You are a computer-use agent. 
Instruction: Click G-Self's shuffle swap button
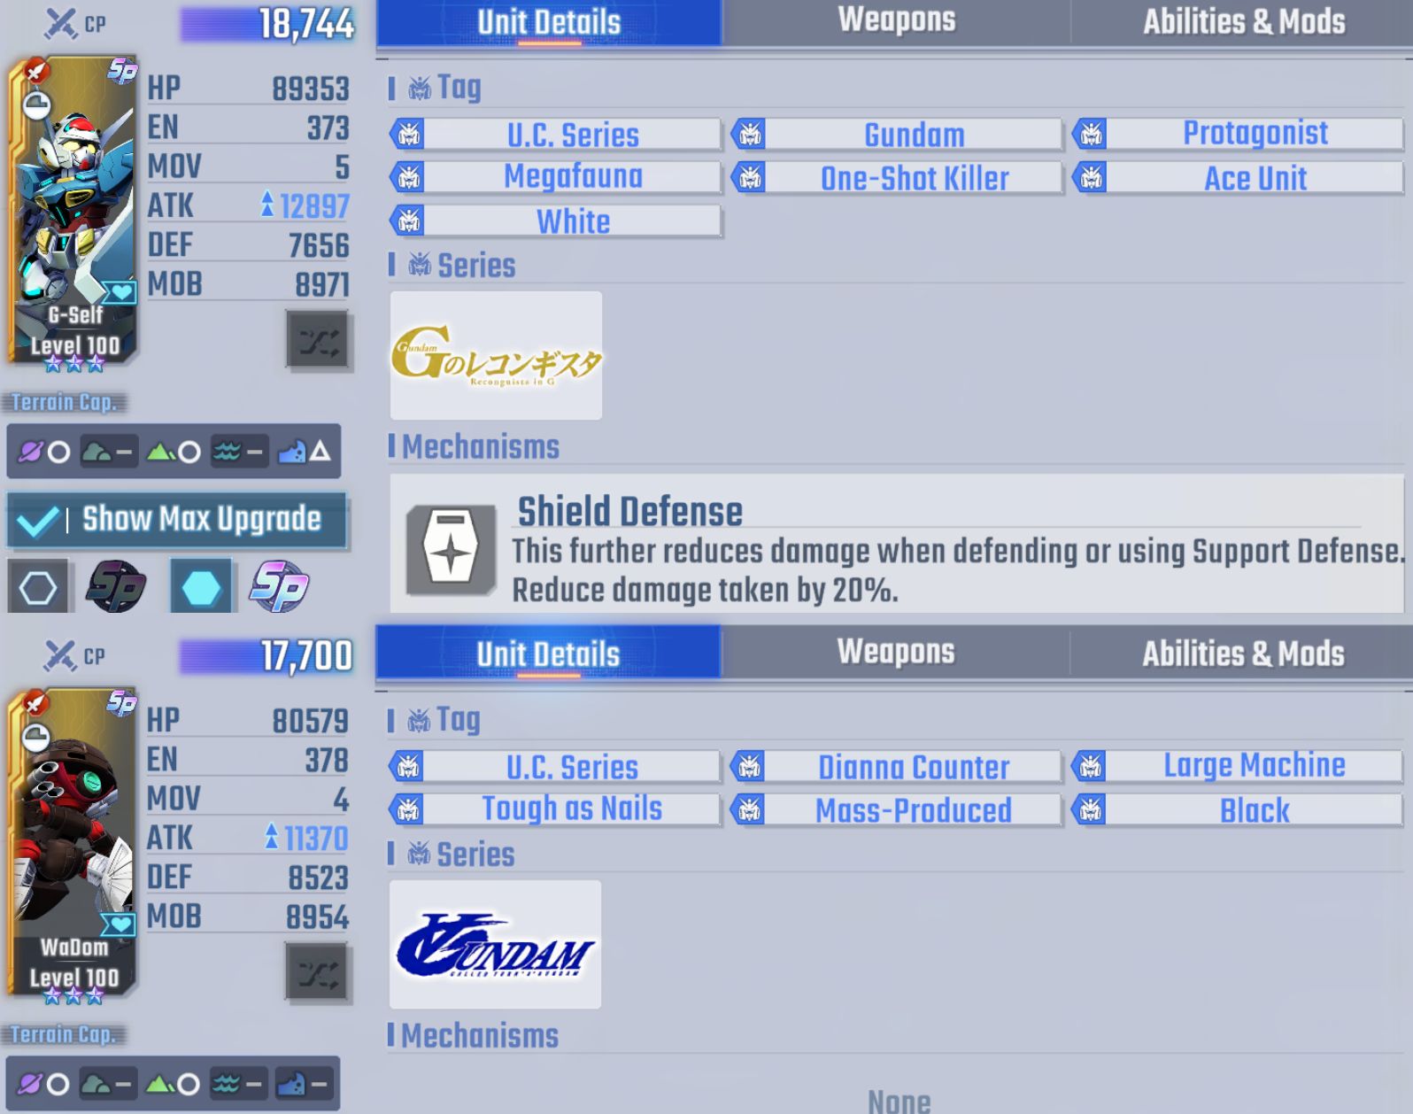click(317, 340)
